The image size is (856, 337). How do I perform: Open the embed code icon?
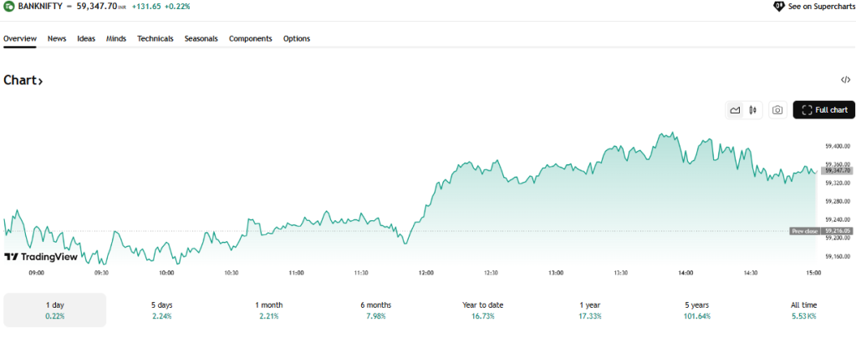coord(845,79)
